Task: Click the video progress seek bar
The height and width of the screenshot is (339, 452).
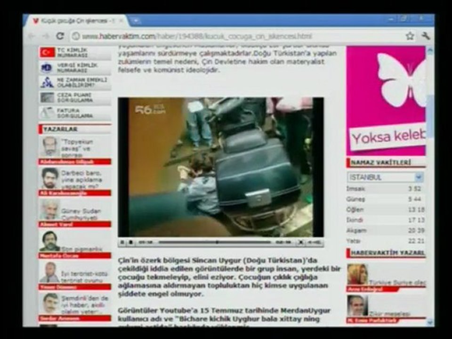Action: pyautogui.click(x=215, y=242)
